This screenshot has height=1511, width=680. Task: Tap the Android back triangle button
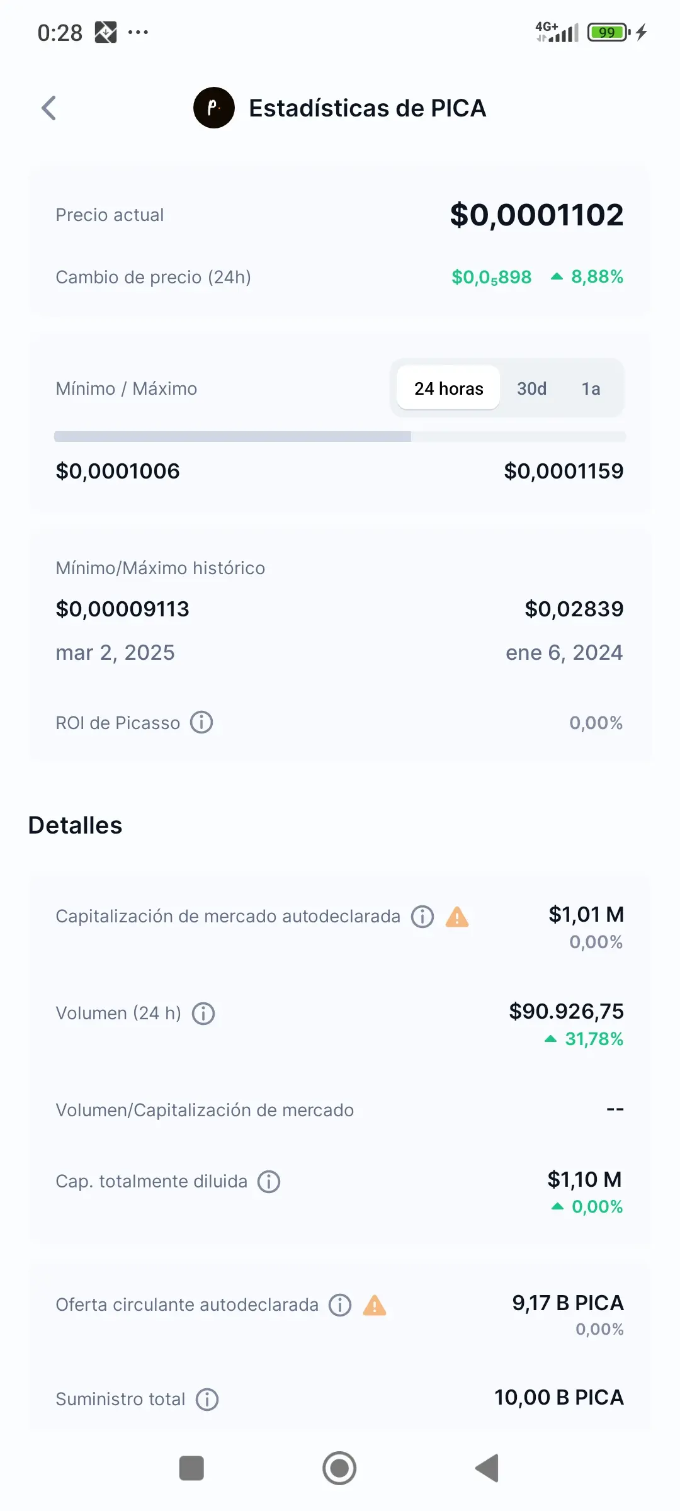pyautogui.click(x=487, y=1468)
